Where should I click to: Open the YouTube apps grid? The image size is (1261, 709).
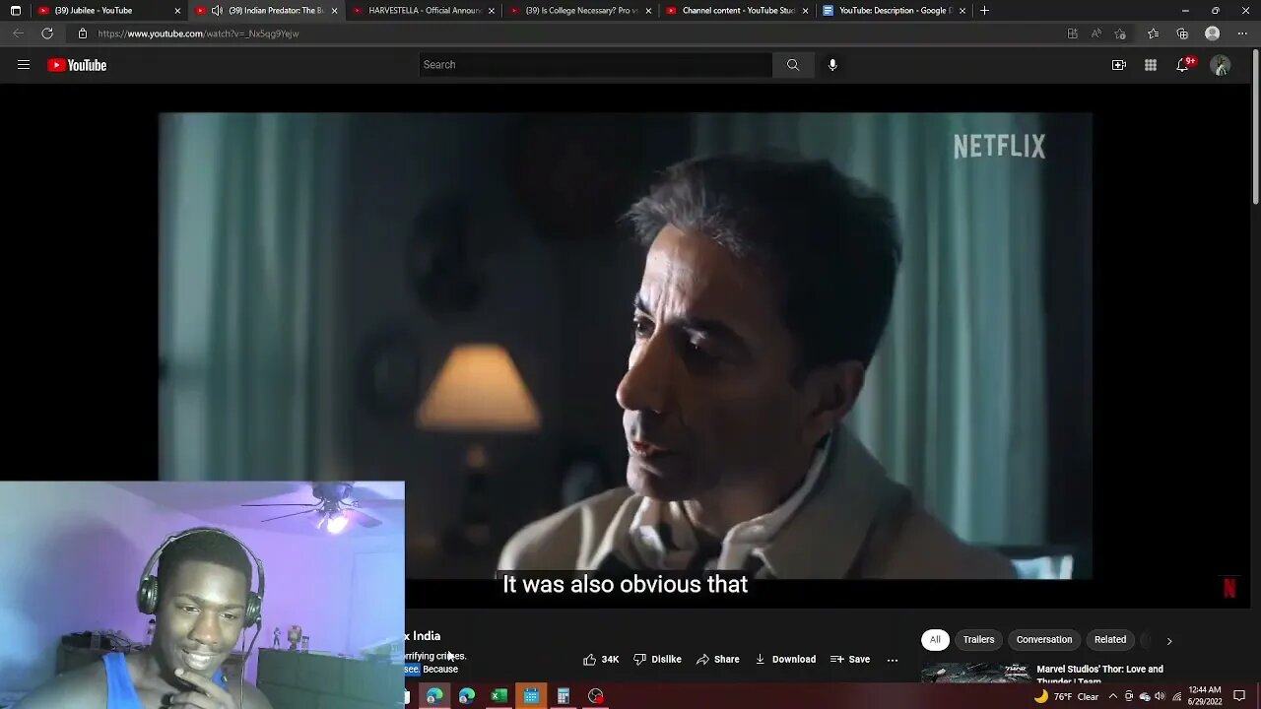1150,65
